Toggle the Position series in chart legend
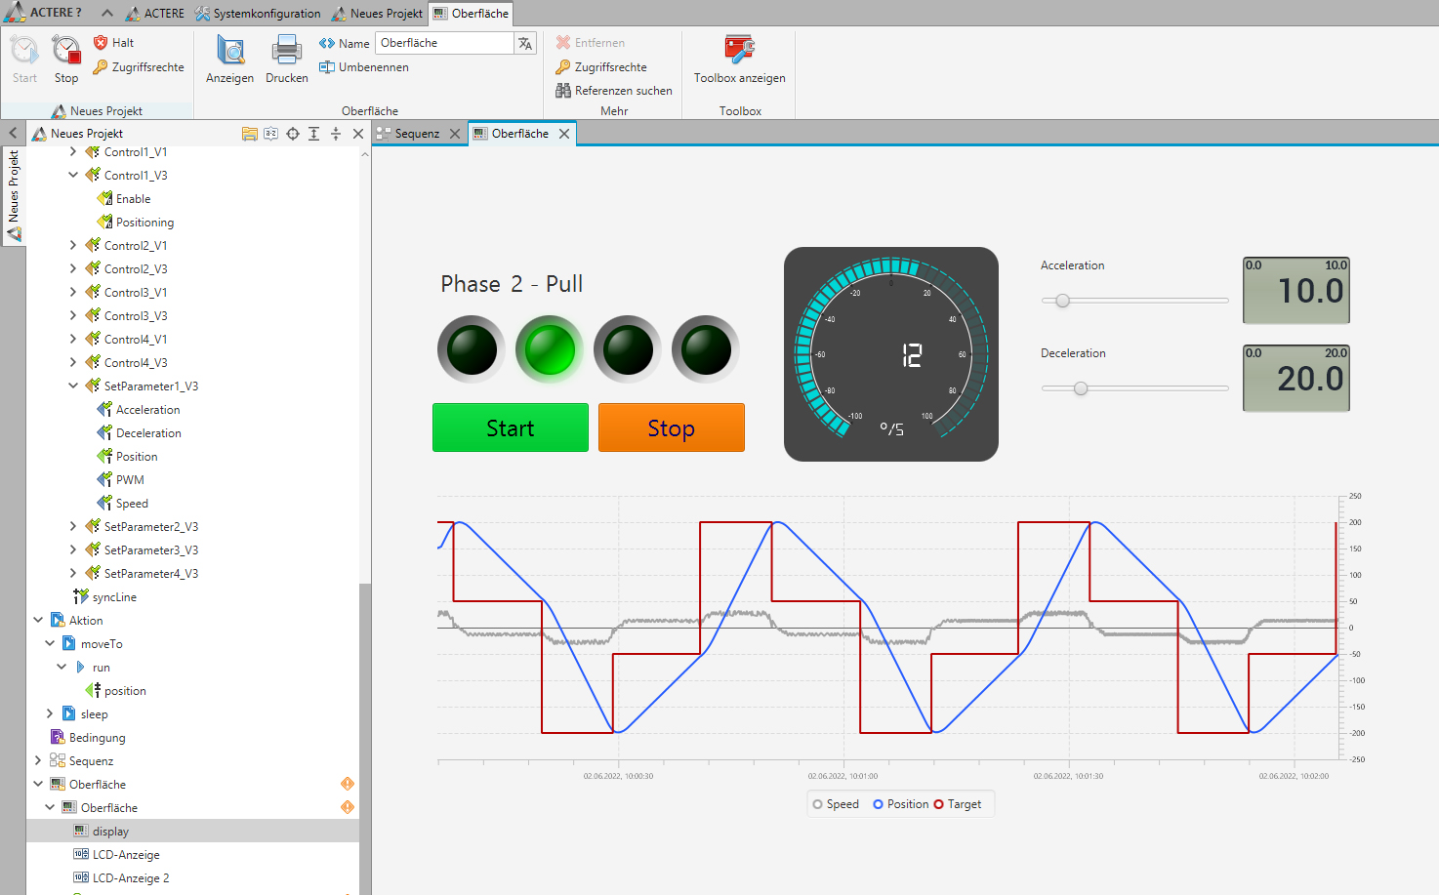Screen dimensions: 1439x895 click(x=878, y=804)
